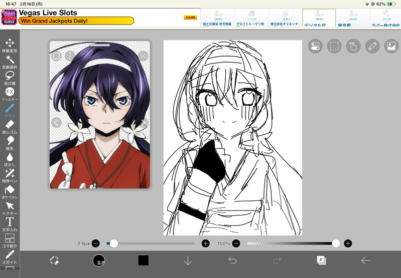Open the ruler tool icon
The image size is (401, 278).
pos(372,46)
